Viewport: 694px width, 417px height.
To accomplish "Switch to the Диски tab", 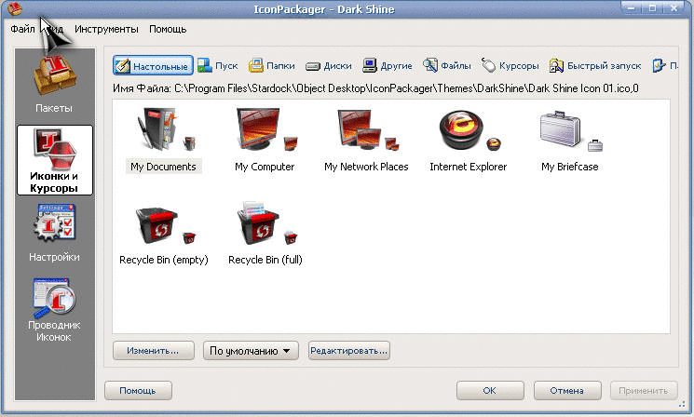I will (329, 66).
